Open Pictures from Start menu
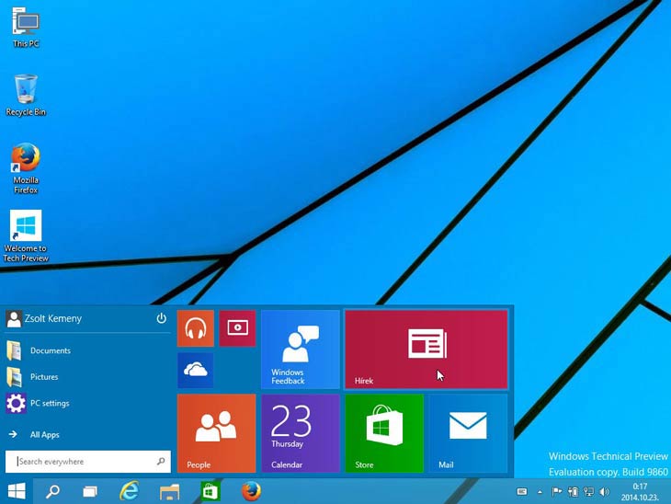Viewport: 671px width, 504px height. 43,377
